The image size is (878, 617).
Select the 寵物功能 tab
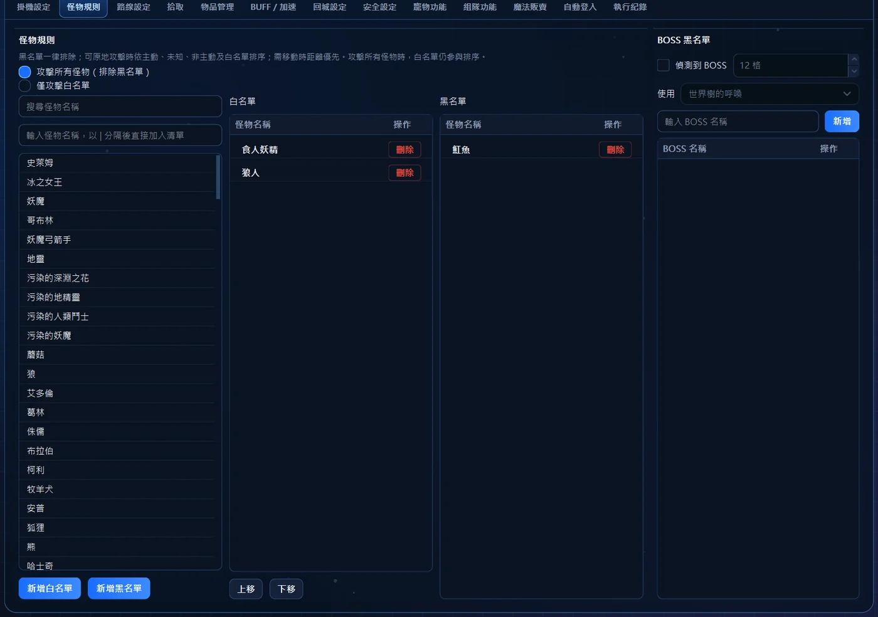click(x=430, y=8)
